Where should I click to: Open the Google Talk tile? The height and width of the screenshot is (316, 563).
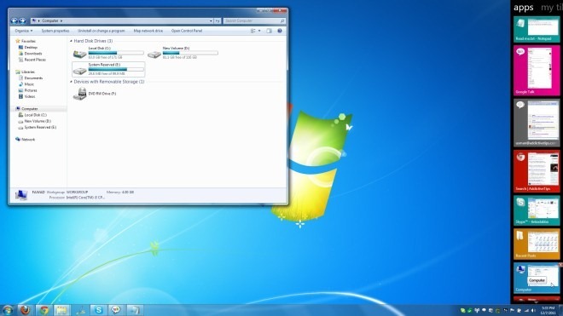537,71
